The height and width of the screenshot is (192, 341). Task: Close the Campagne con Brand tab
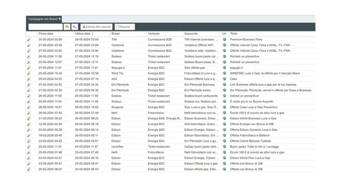(x=60, y=19)
